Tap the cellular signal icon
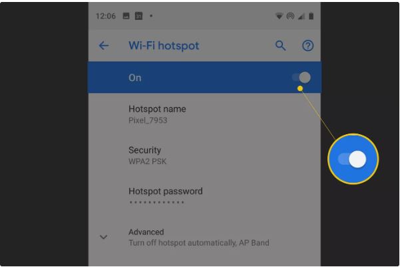The height and width of the screenshot is (267, 400). pyautogui.click(x=301, y=17)
